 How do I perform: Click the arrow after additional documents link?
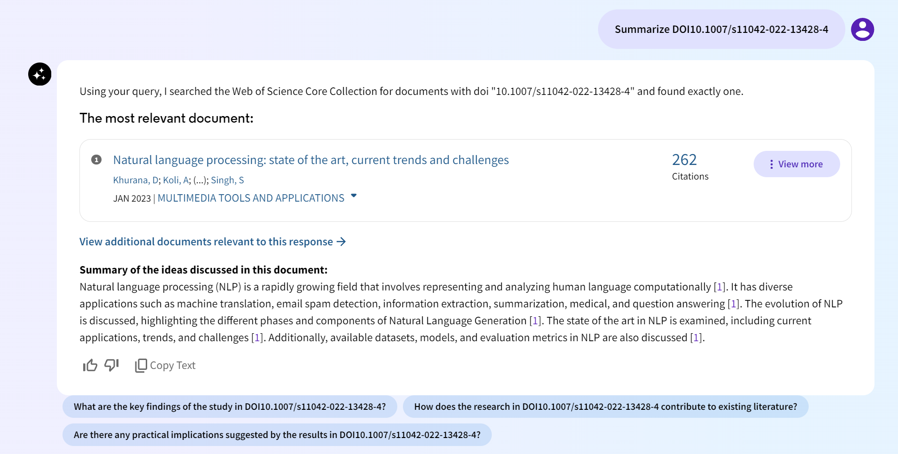coord(341,242)
